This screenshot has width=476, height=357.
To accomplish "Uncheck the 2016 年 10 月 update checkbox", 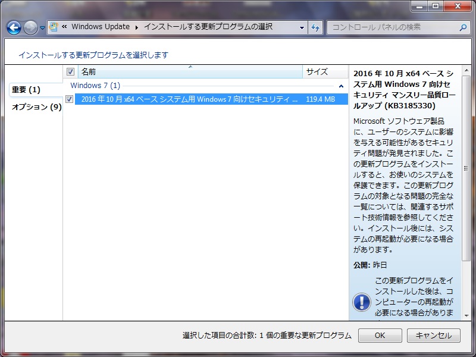I will click(x=69, y=99).
